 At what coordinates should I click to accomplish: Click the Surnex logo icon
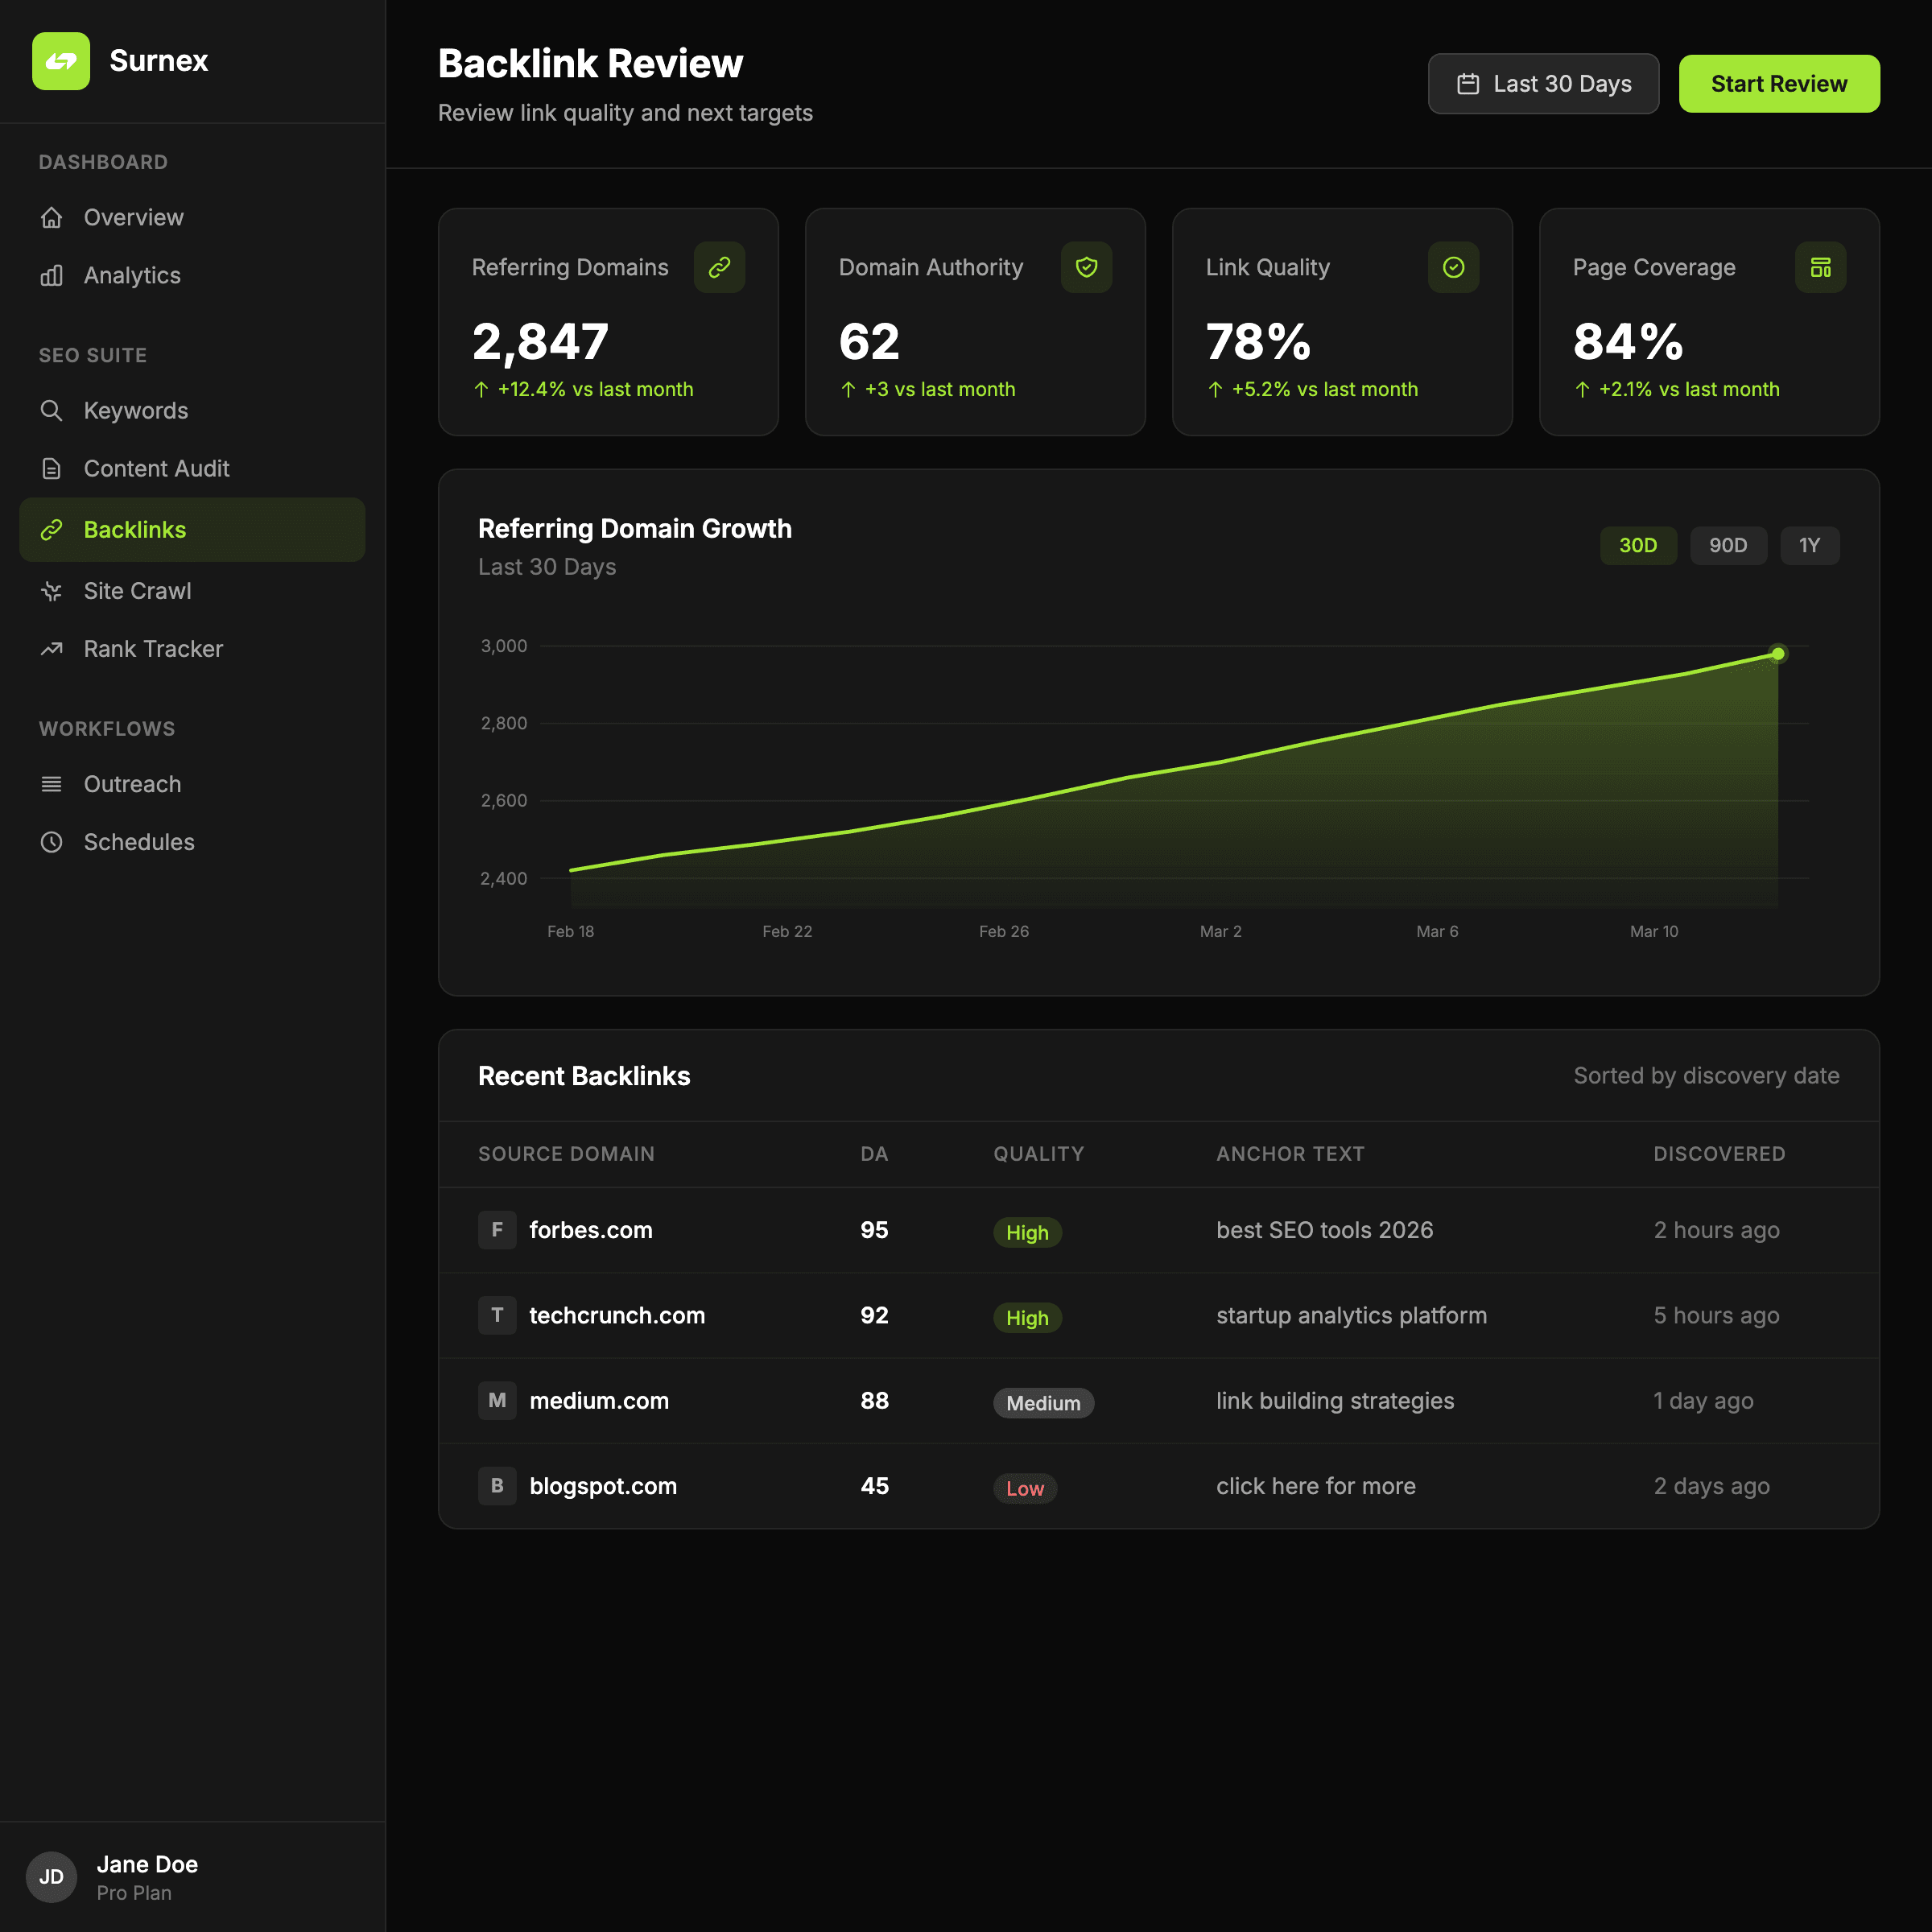(61, 61)
